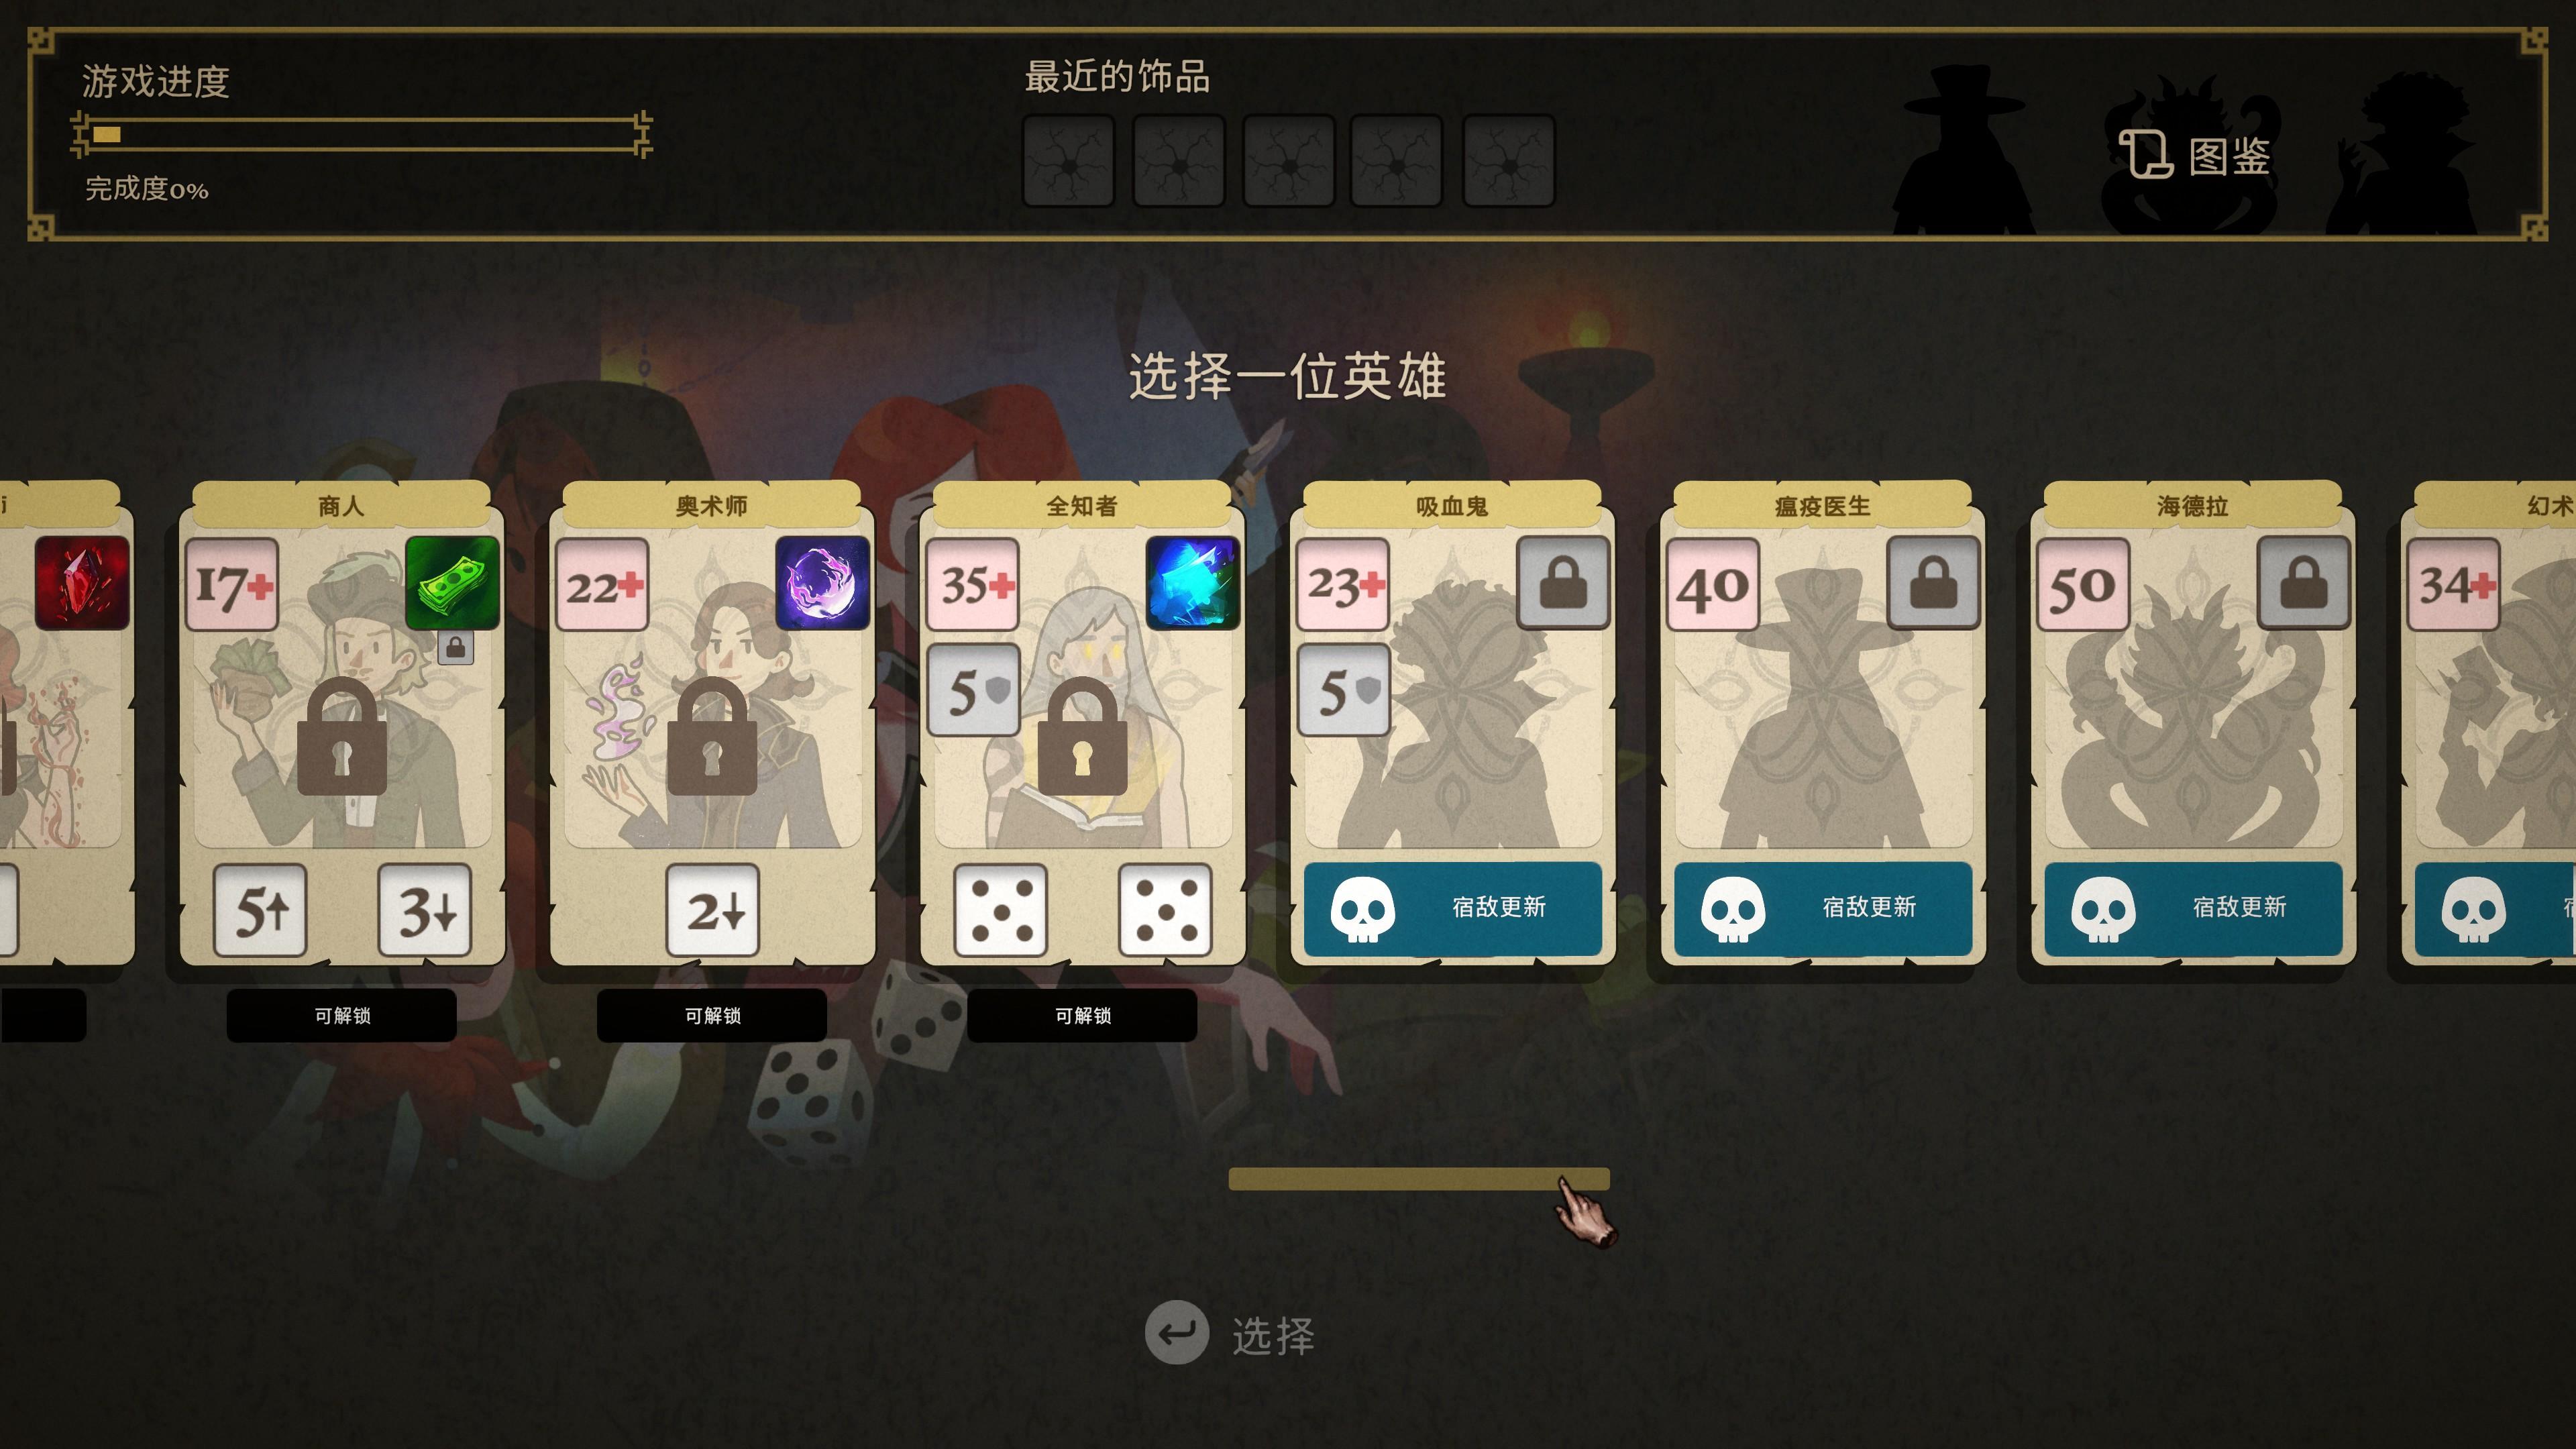2576x1449 pixels.
Task: Open the 图鉴 codex
Action: click(x=2195, y=156)
